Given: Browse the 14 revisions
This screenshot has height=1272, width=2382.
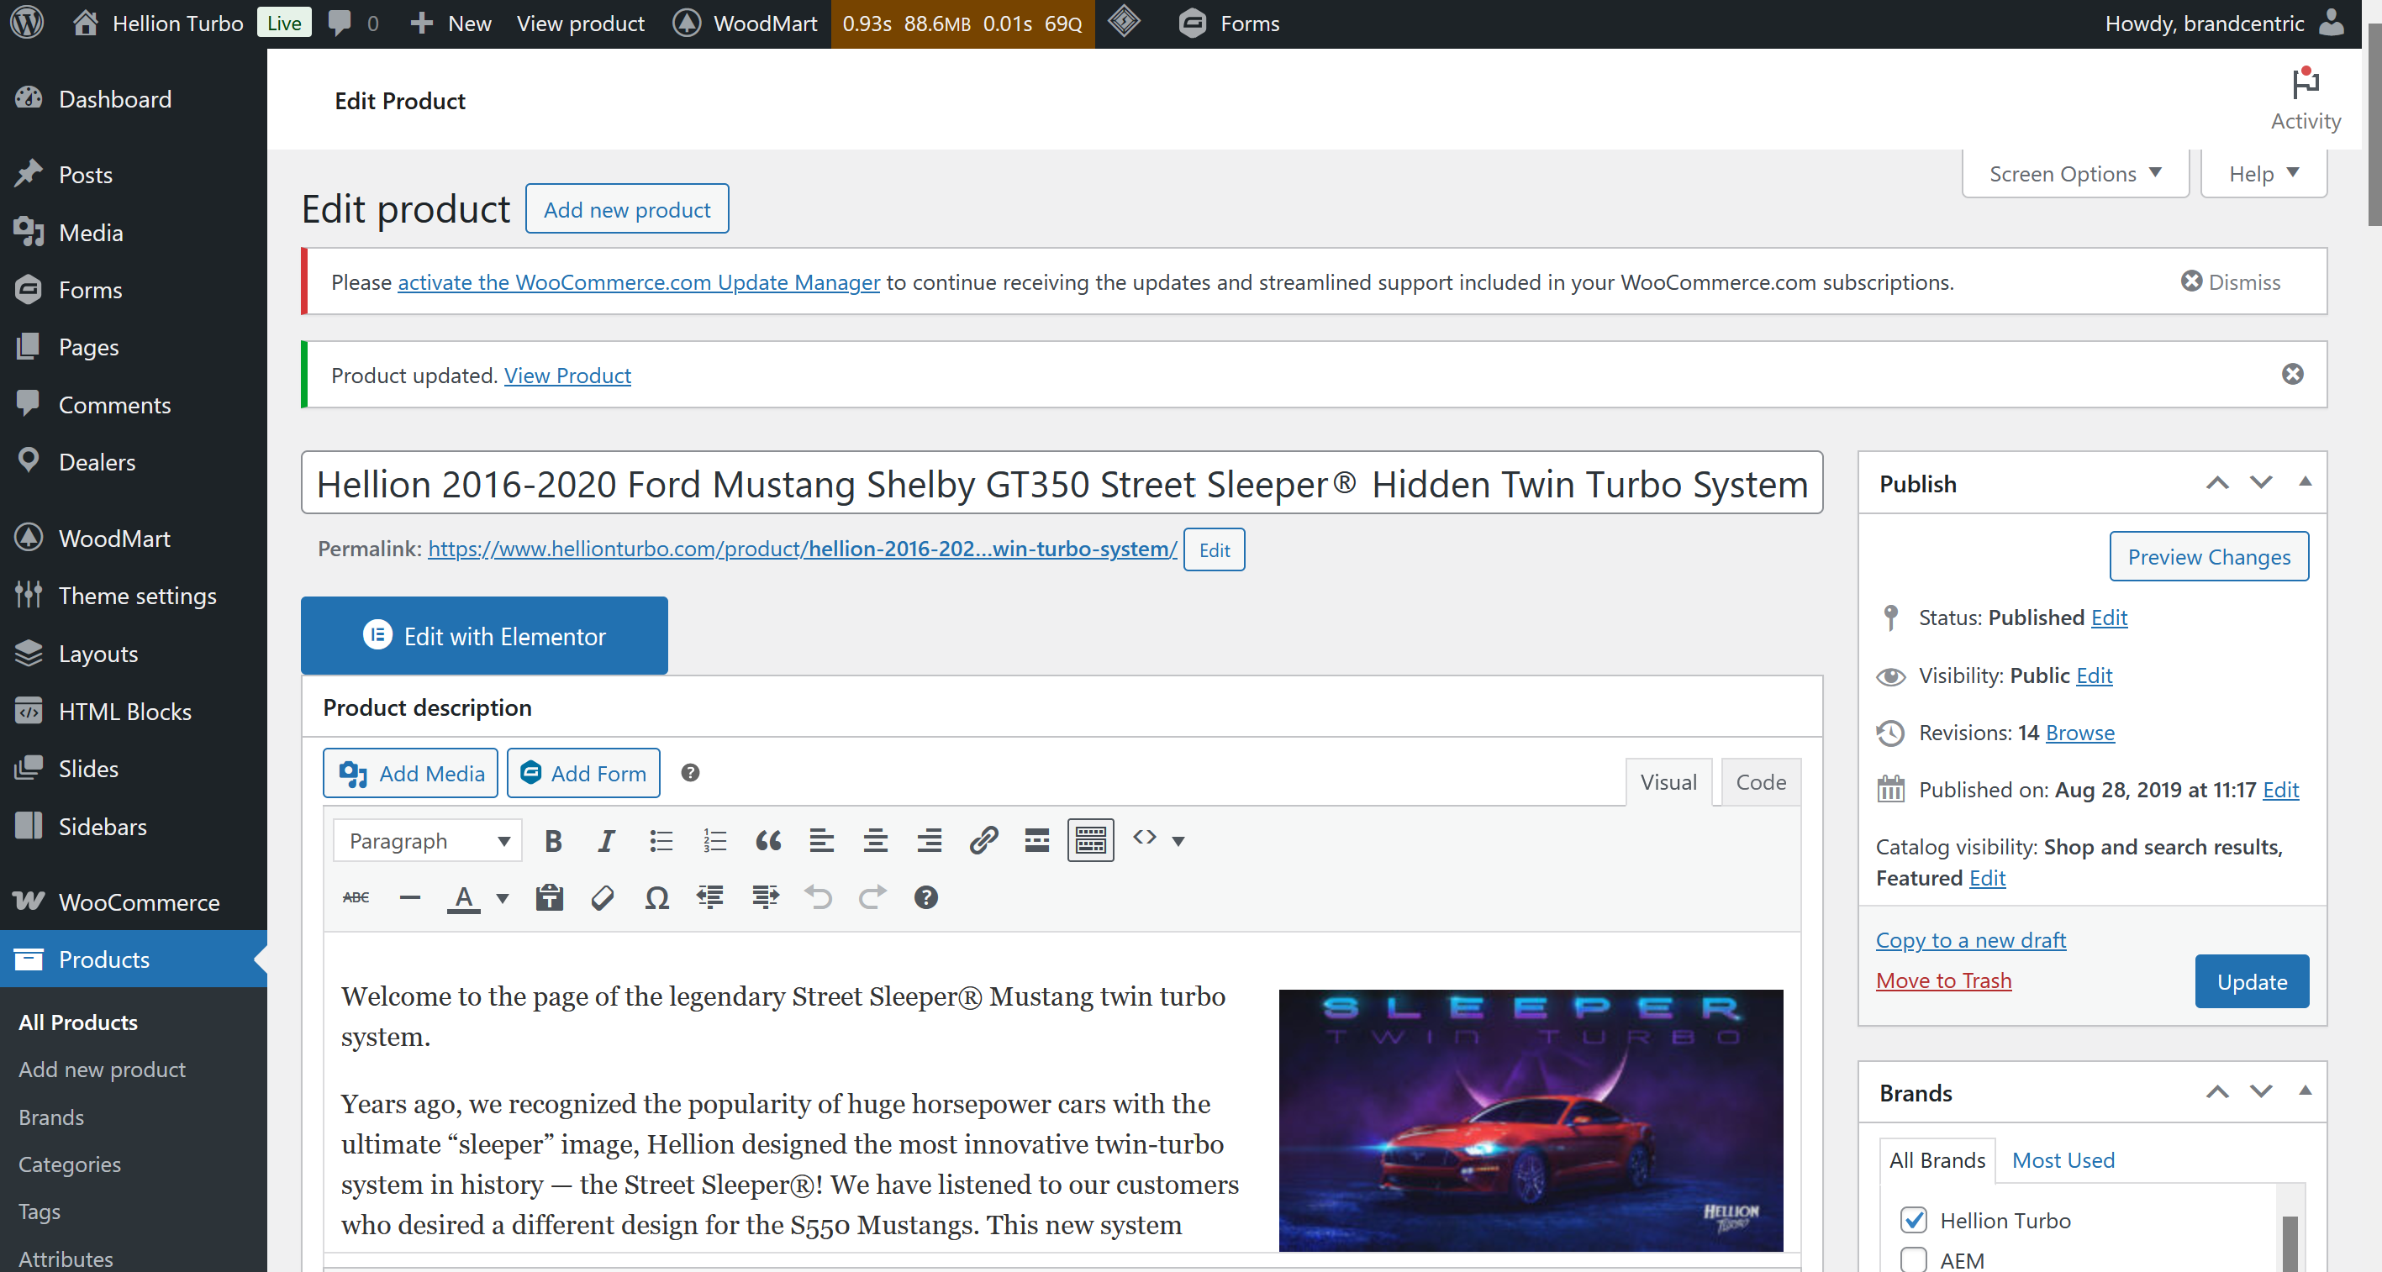Looking at the screenshot, I should point(2079,732).
